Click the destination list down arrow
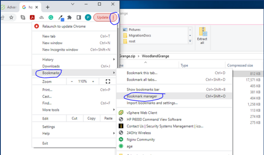This screenshot has width=264, height=155. [190, 35]
